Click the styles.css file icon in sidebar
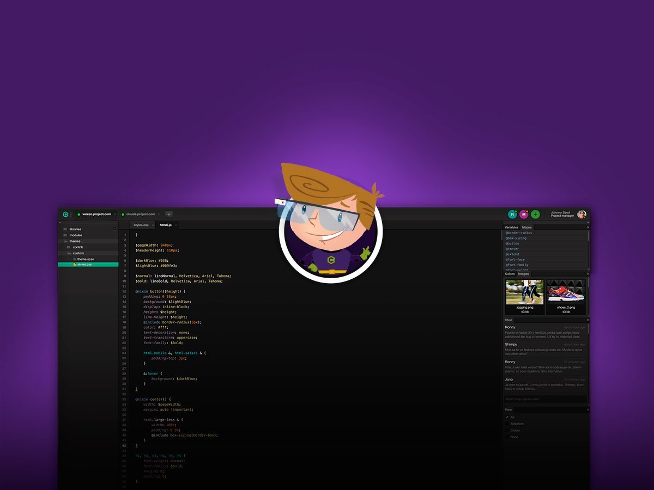Viewport: 654px width, 490px height. (74, 265)
